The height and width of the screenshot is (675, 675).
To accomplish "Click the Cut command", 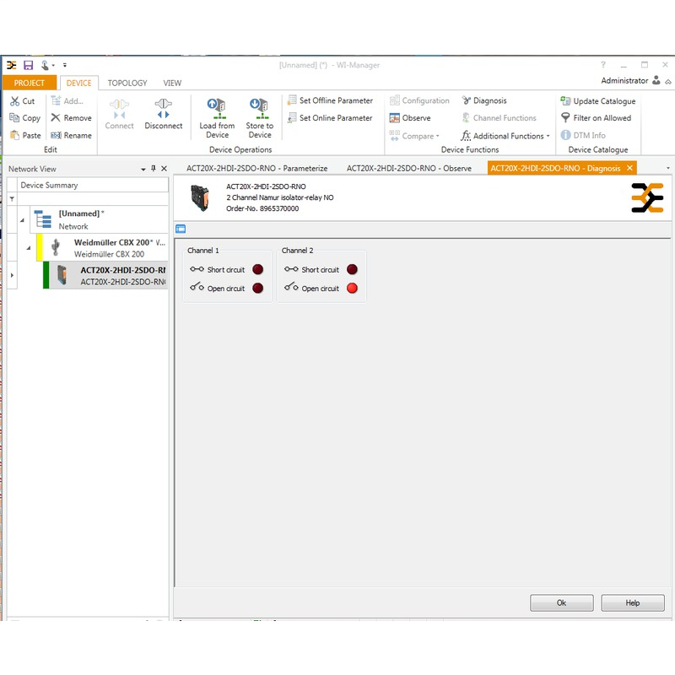I will pos(23,100).
